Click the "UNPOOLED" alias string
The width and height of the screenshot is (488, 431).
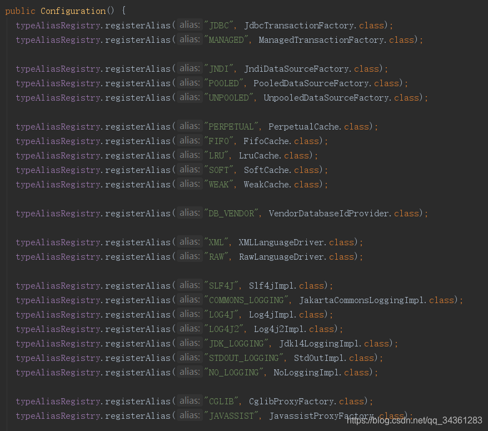click(229, 98)
